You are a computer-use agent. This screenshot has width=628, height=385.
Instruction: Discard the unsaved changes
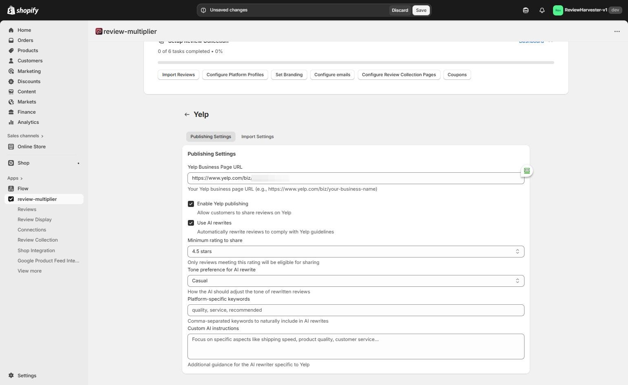[x=399, y=10]
